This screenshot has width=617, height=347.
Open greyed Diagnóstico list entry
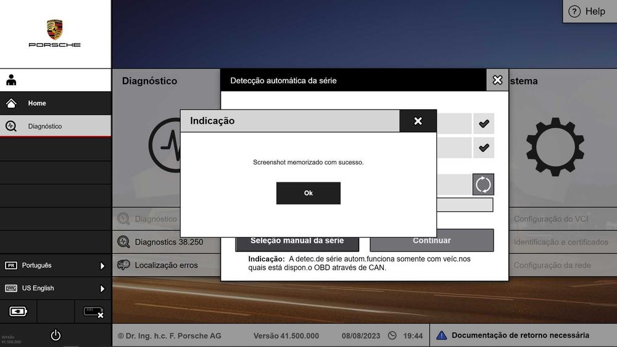click(x=147, y=219)
